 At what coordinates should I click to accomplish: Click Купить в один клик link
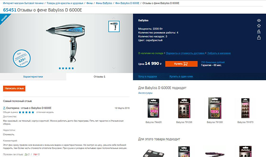181,76
